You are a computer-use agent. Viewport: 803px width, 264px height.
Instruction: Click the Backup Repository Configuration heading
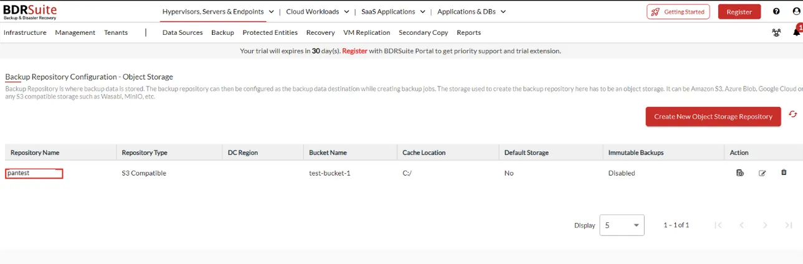click(x=89, y=77)
